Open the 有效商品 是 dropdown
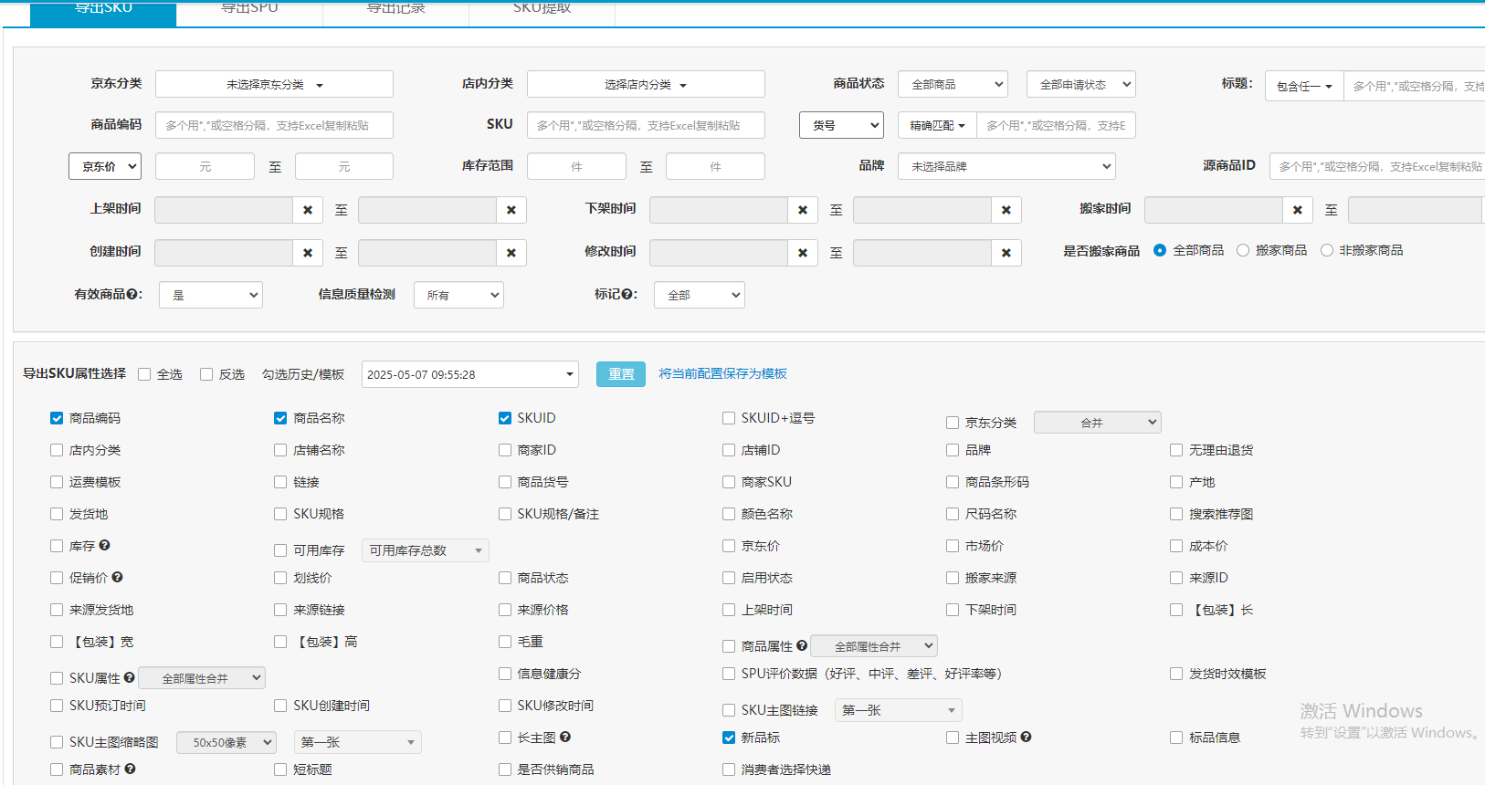1485x785 pixels. pos(211,295)
